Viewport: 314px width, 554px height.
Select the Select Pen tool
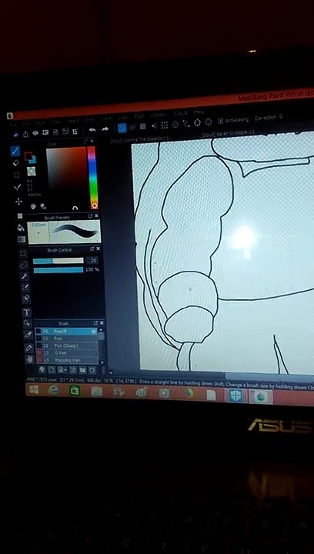[25, 288]
